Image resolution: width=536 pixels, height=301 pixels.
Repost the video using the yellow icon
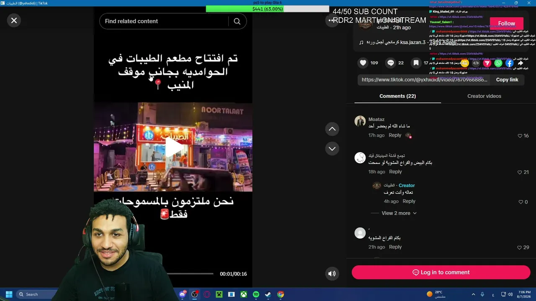pyautogui.click(x=465, y=63)
